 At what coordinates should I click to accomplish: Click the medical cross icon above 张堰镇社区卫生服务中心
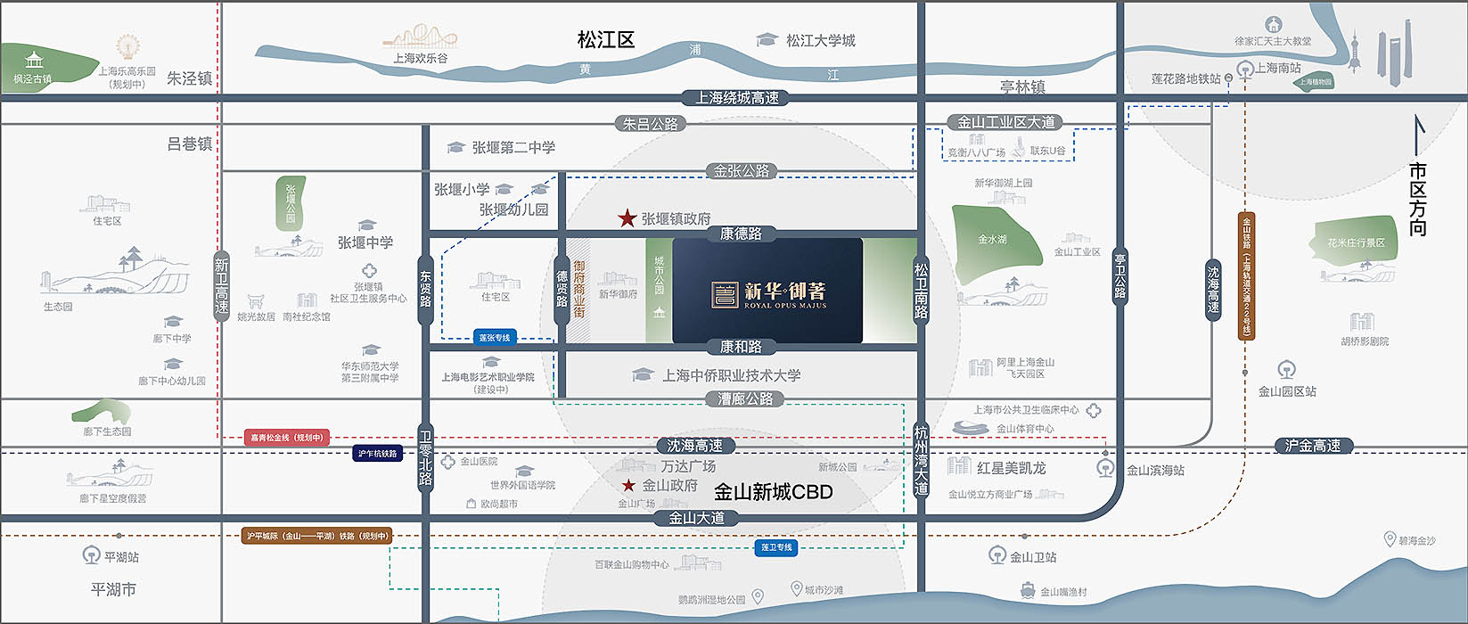coord(368,271)
